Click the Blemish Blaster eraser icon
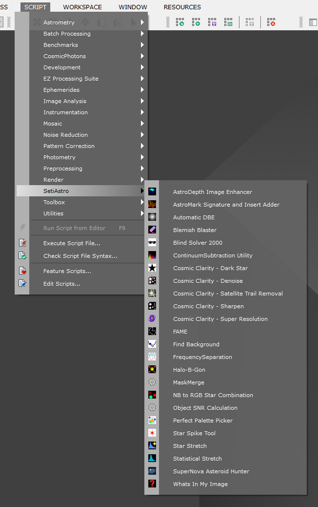This screenshot has height=507, width=318. pos(152,230)
